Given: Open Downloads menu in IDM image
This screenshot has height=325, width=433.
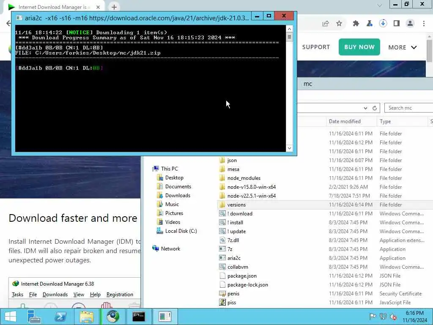Looking at the screenshot, I should click(x=55, y=295).
